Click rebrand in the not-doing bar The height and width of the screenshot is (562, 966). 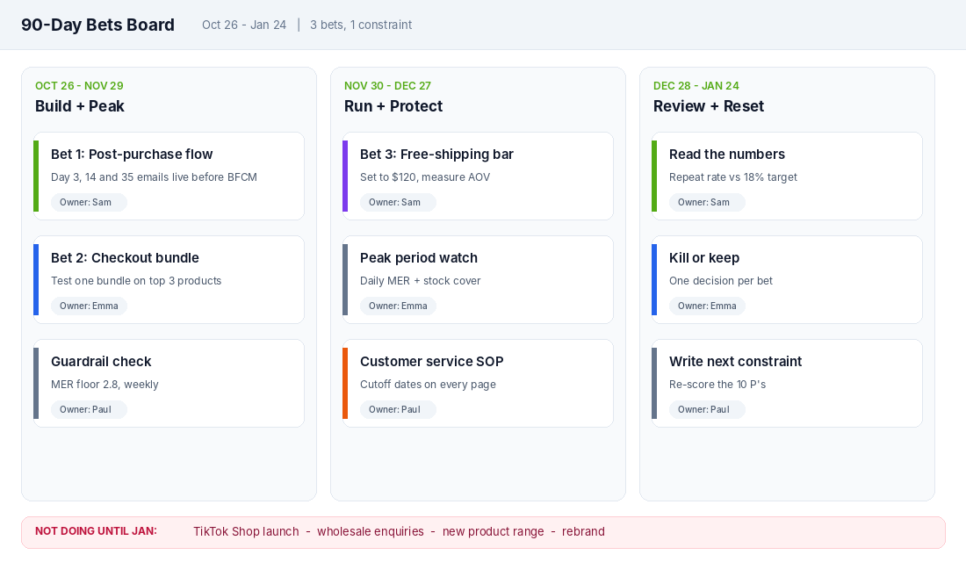click(583, 532)
